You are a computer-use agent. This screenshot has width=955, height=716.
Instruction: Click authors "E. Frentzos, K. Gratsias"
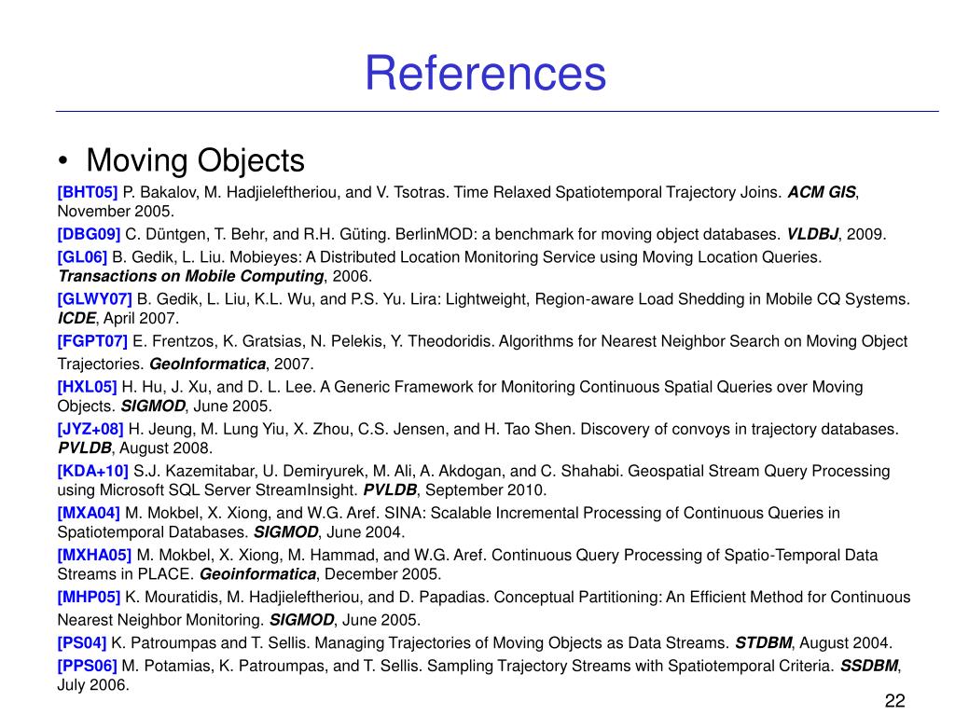[219, 341]
